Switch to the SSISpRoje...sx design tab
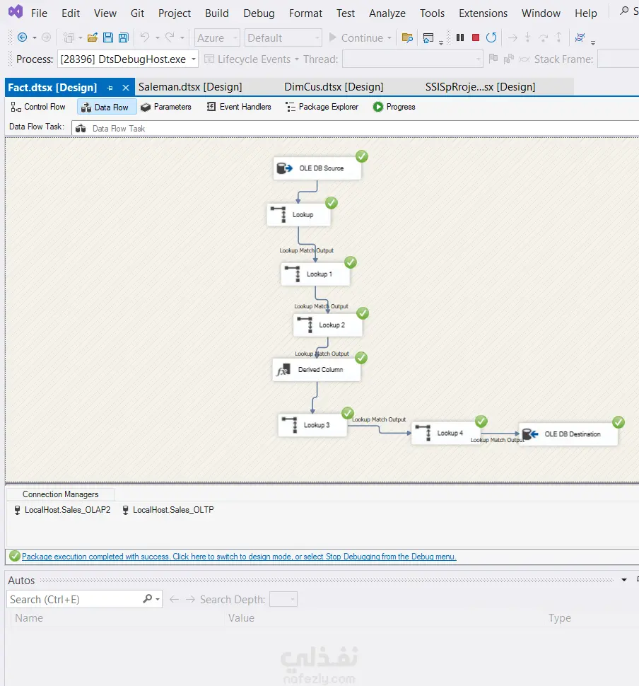The height and width of the screenshot is (686, 639). [x=480, y=87]
